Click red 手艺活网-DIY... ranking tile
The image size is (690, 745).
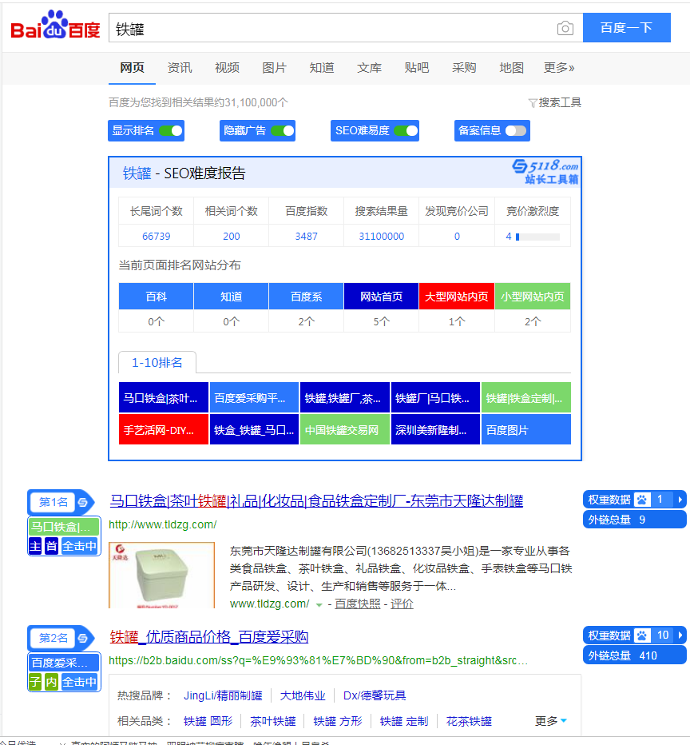(163, 429)
